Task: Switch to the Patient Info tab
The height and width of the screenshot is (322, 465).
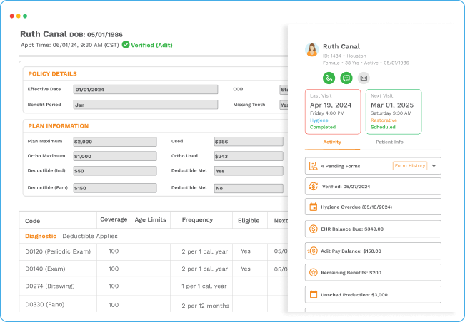Action: [x=389, y=142]
